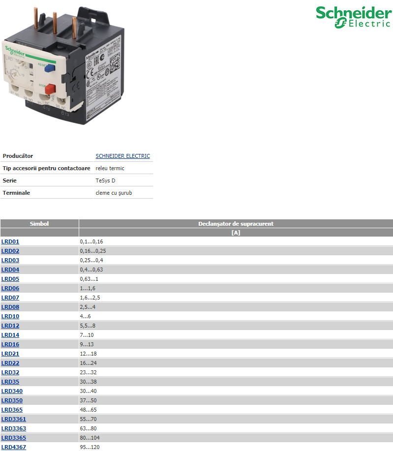Open the LRD12 product link
The width and height of the screenshot is (393, 451).
(x=10, y=326)
